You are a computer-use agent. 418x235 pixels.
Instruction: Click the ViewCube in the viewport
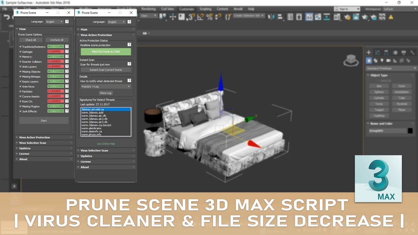tap(351, 61)
